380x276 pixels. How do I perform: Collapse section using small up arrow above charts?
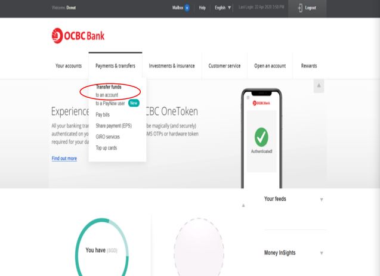point(243,206)
